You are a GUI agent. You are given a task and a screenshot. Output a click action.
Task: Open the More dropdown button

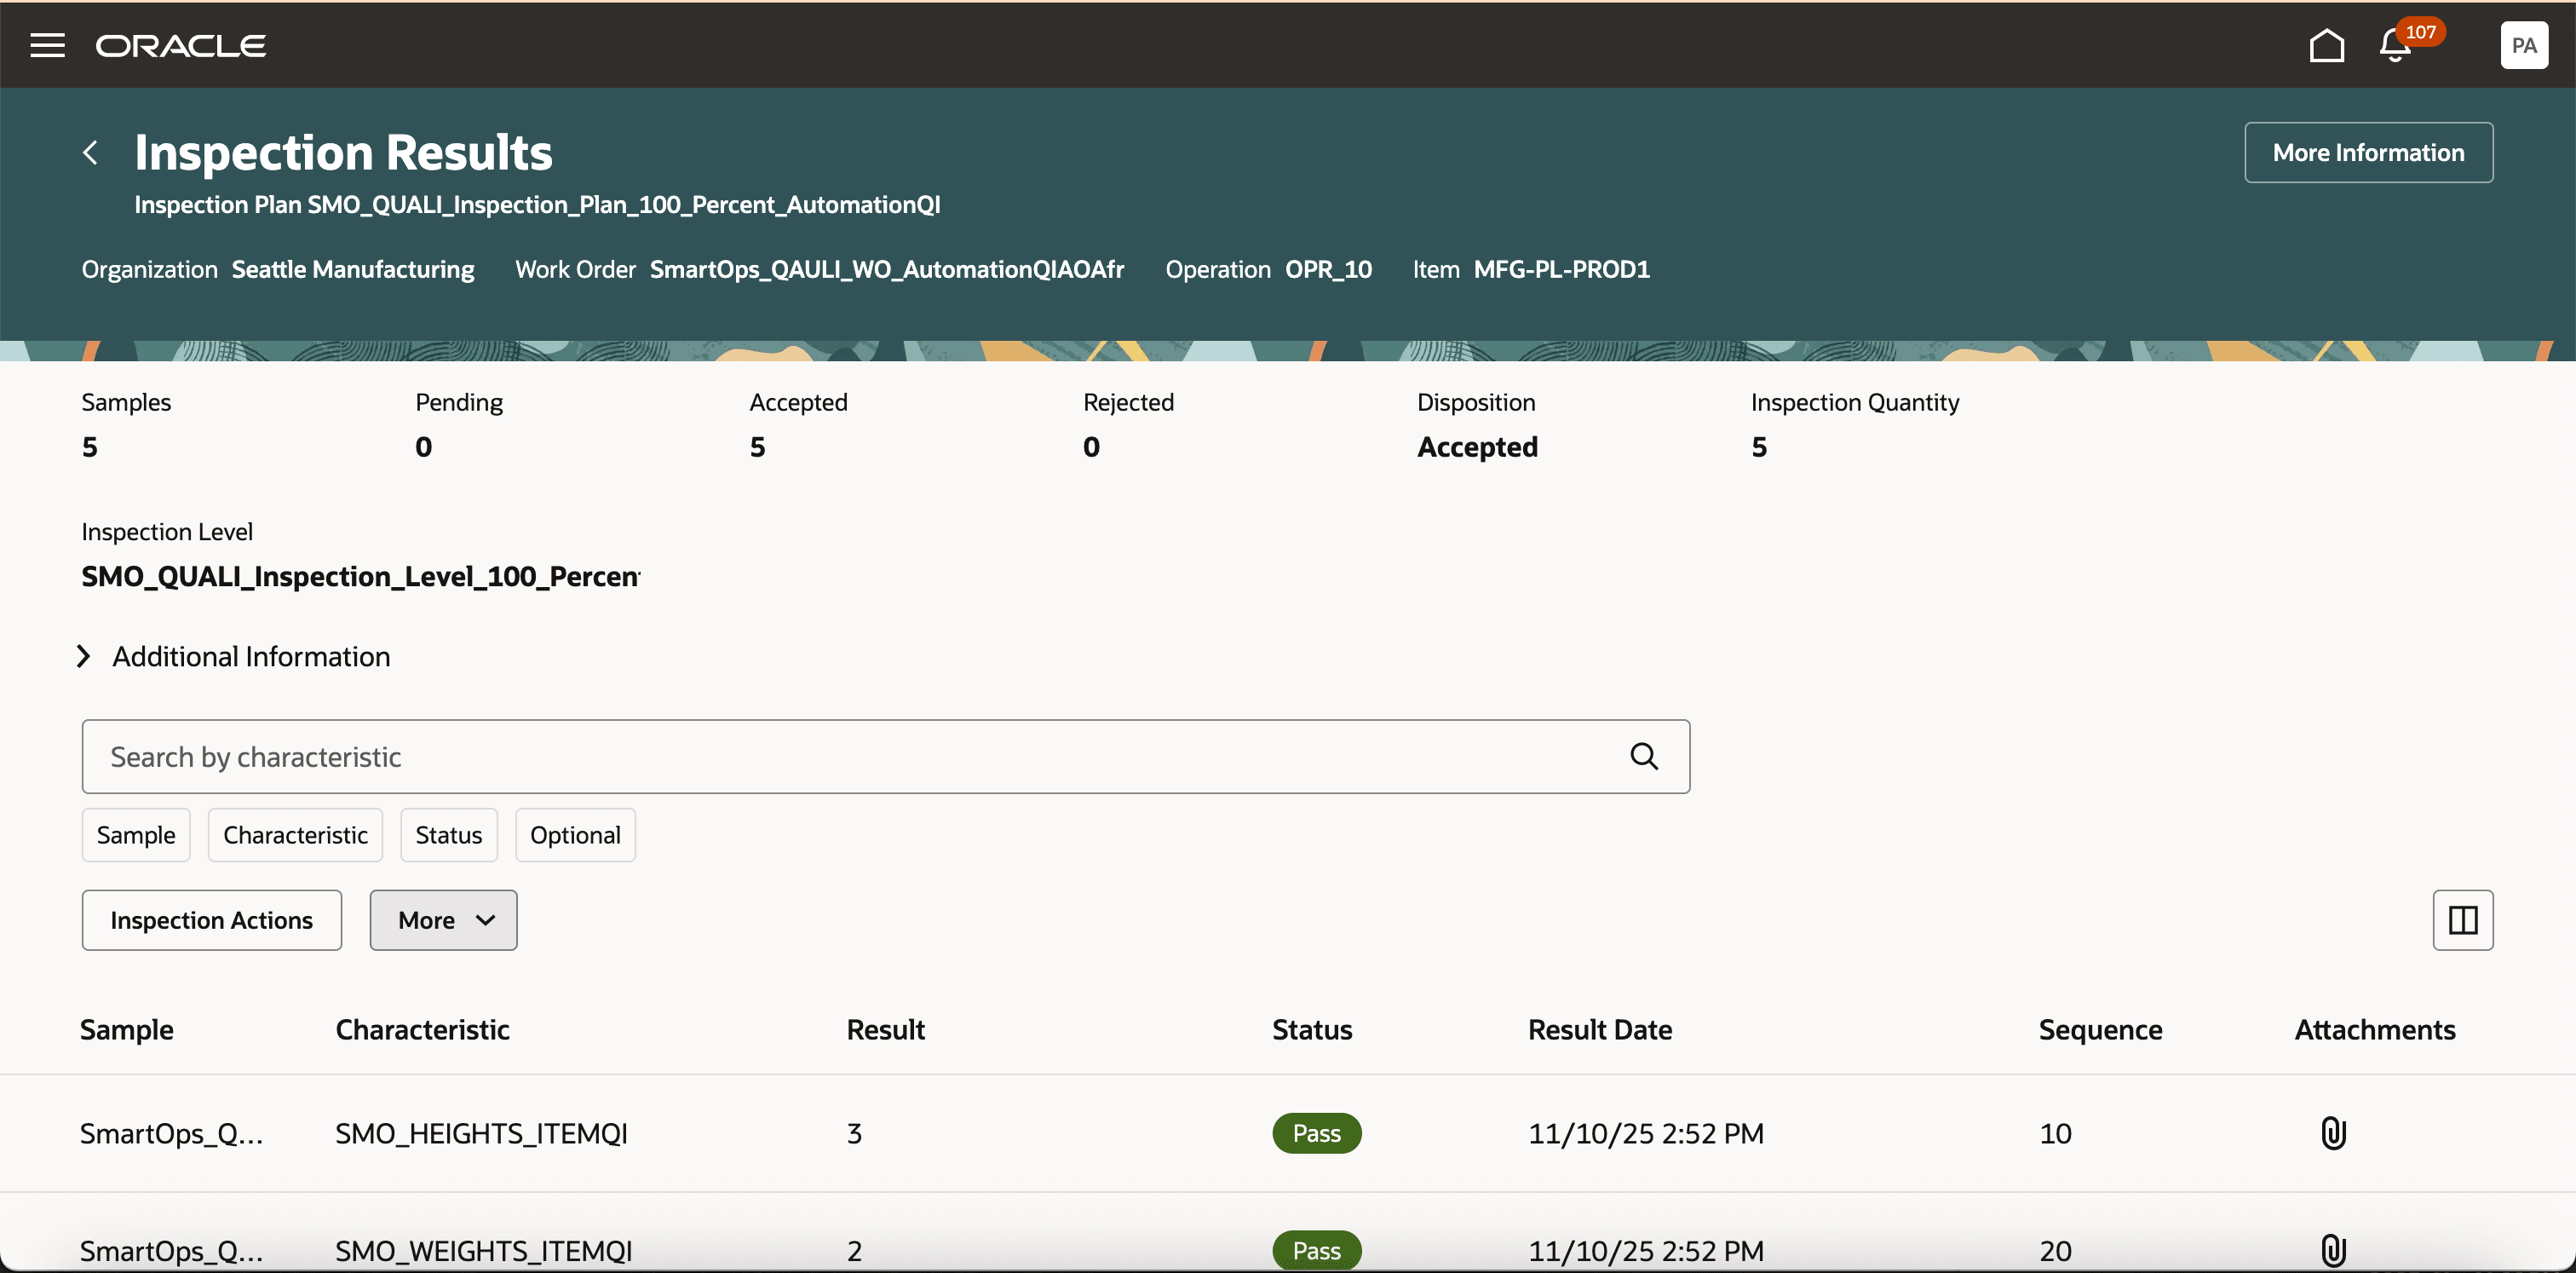coord(443,919)
